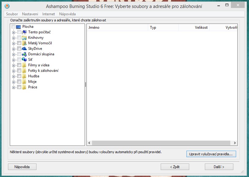Select the Fotky k zálohování label

tap(43, 71)
